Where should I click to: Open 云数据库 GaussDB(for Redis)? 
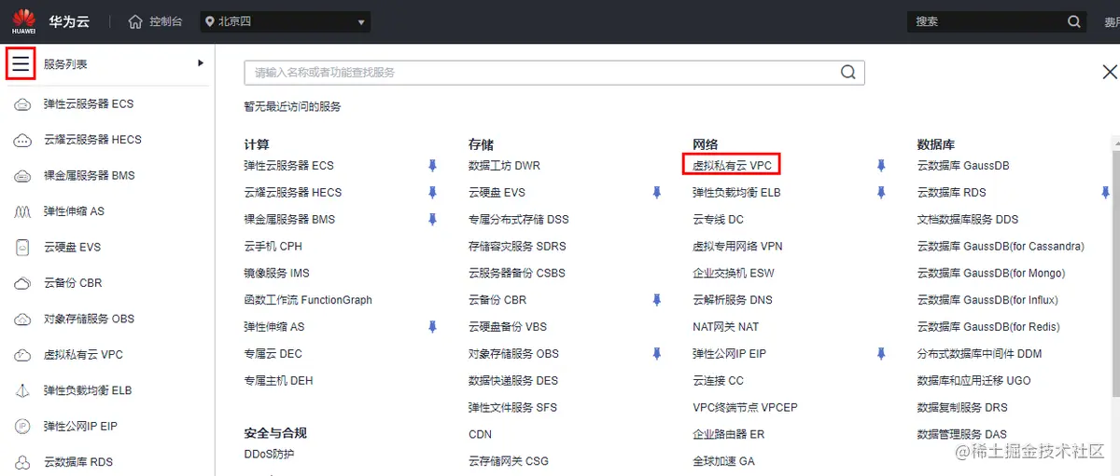click(988, 327)
